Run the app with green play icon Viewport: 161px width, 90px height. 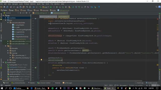click(x=51, y=7)
